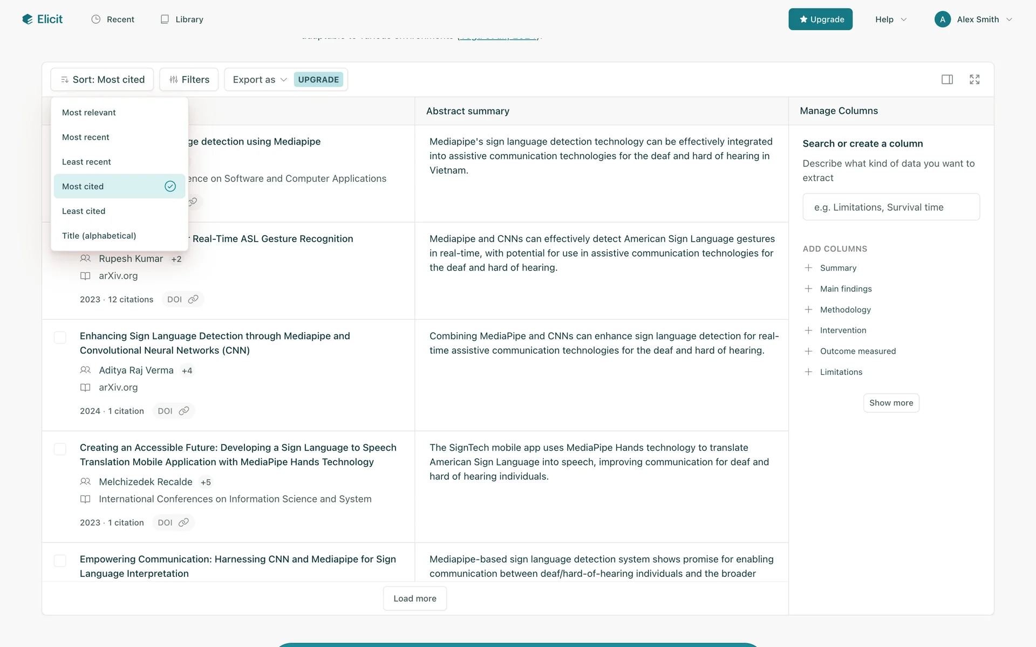Check the Enhancing Sign Language Detection paper checkbox
This screenshot has width=1036, height=647.
click(60, 338)
